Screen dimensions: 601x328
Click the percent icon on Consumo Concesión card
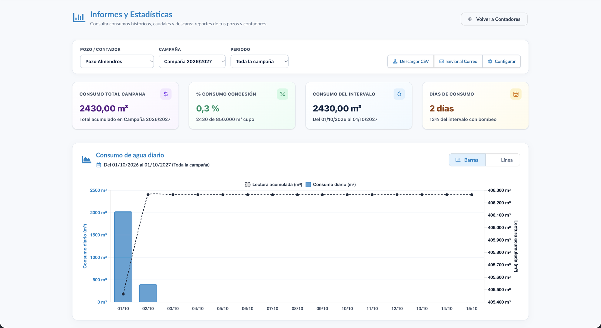282,94
